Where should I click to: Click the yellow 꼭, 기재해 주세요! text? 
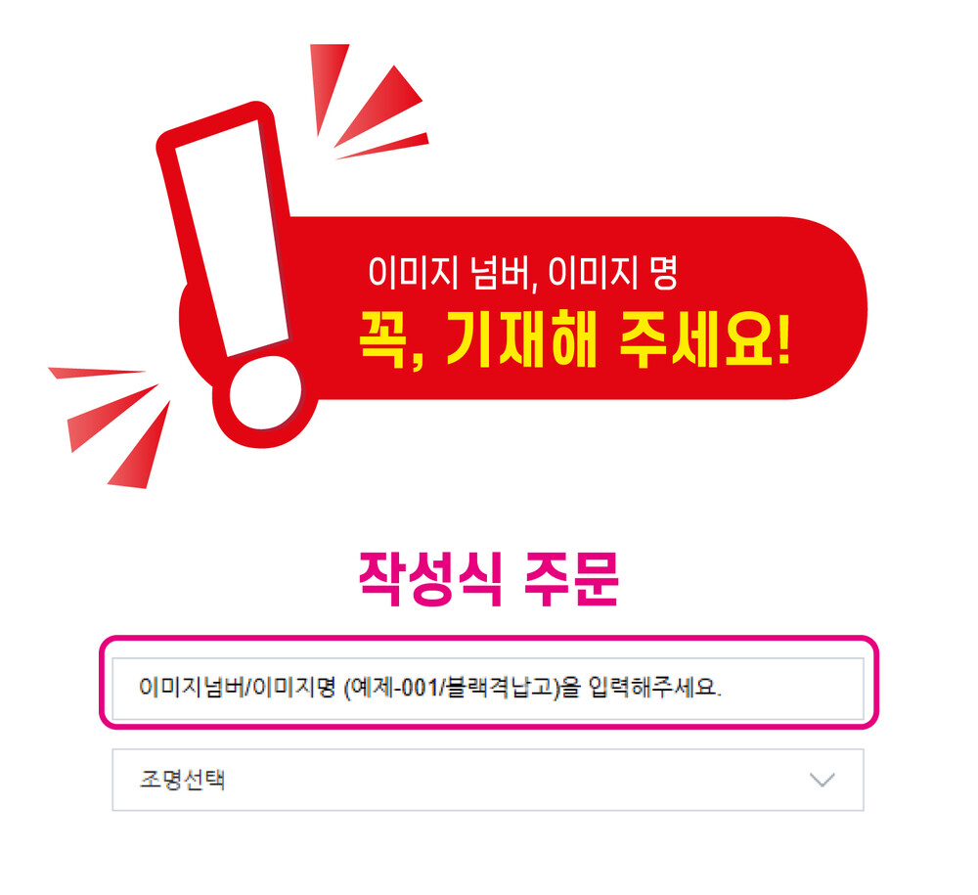point(575,340)
